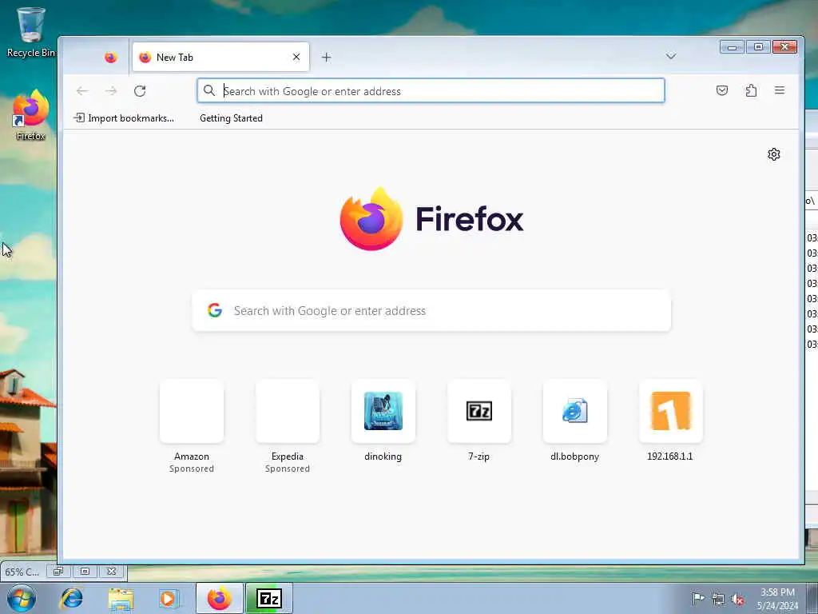Open the 192.168.1.1 shortcut tile
Viewport: 818px width, 614px height.
[670, 412]
